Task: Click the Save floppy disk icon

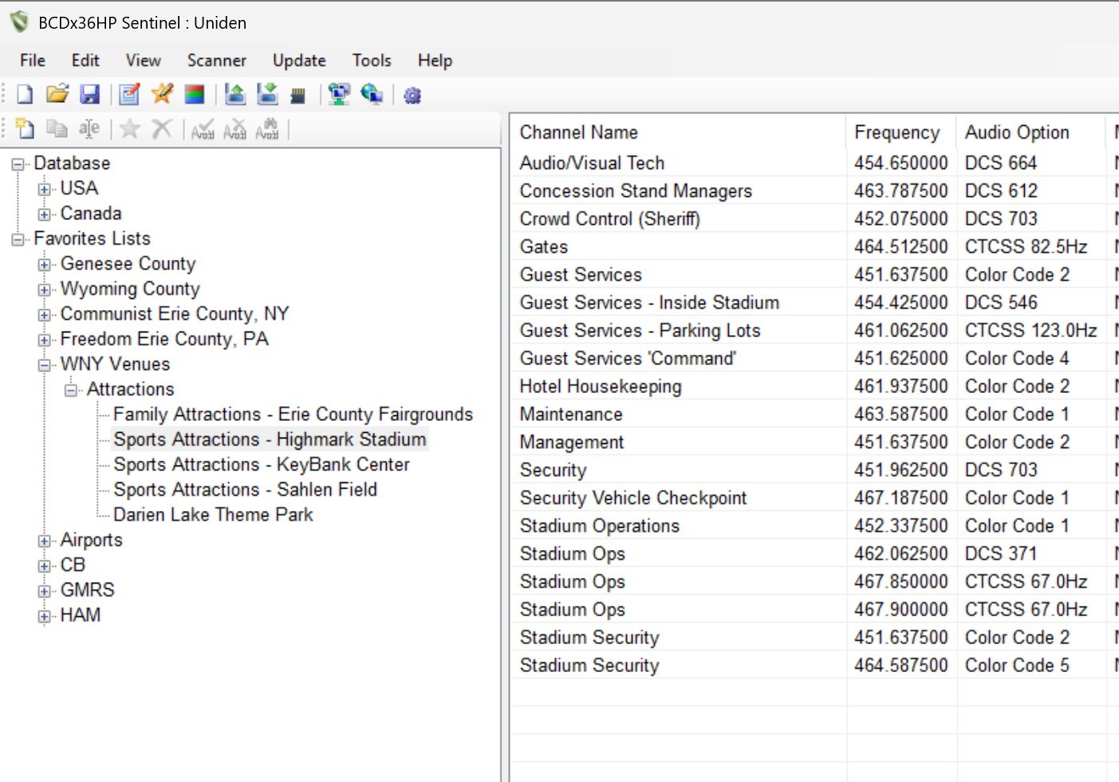Action: (x=89, y=95)
